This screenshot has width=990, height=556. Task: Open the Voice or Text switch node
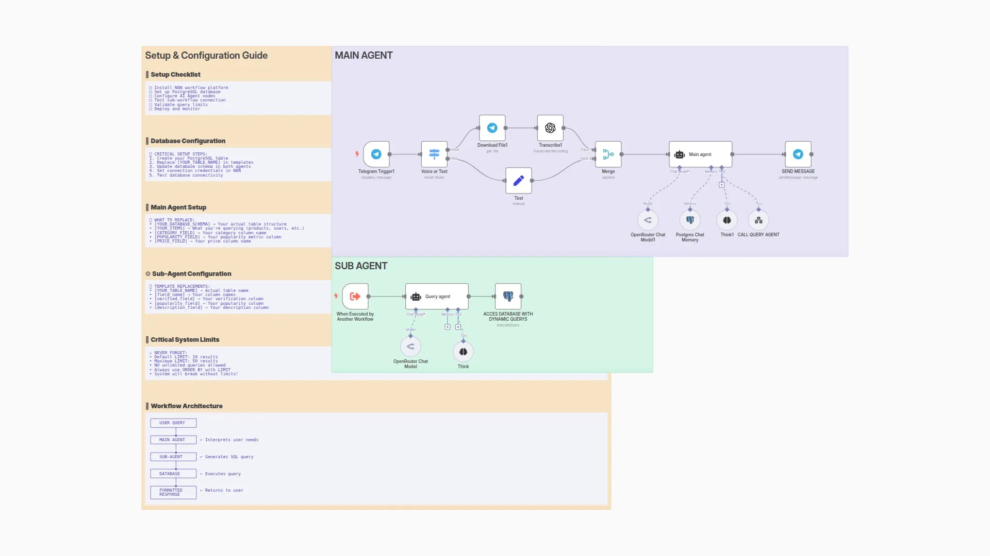coord(434,154)
